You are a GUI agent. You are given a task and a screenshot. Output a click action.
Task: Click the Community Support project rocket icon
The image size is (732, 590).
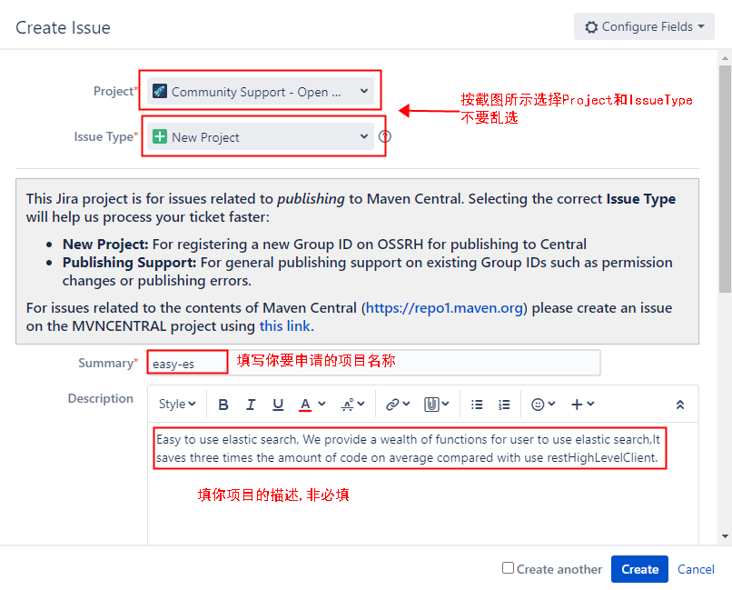[160, 91]
